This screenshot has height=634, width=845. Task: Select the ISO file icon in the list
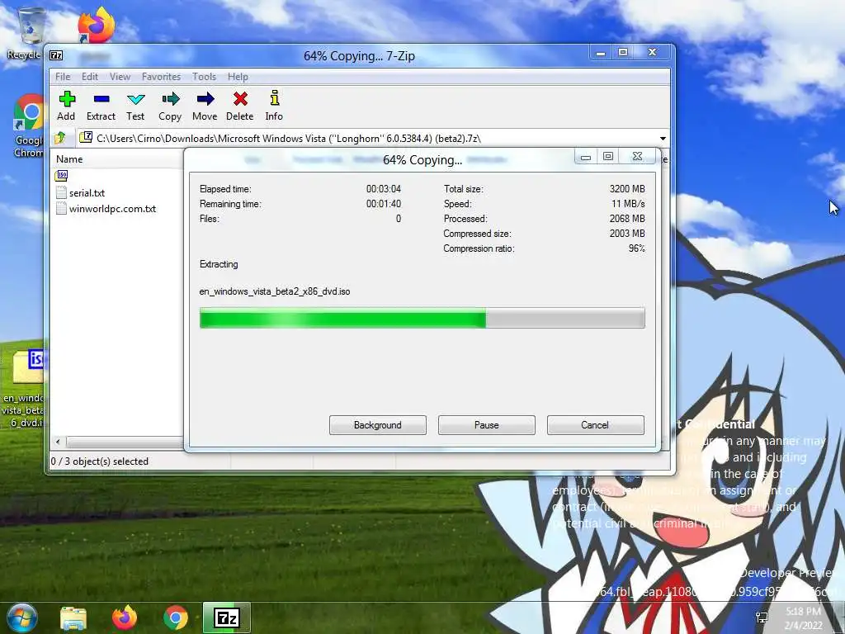[x=61, y=176]
